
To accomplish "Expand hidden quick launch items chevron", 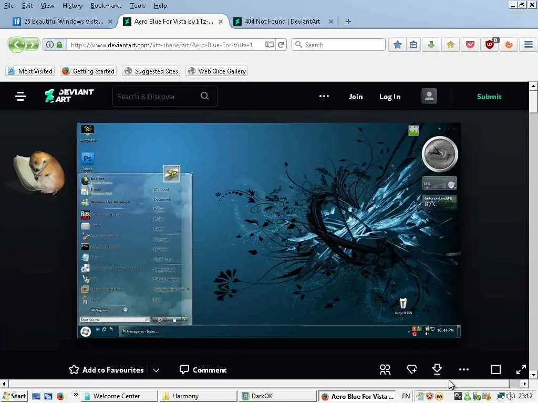I will [76, 395].
